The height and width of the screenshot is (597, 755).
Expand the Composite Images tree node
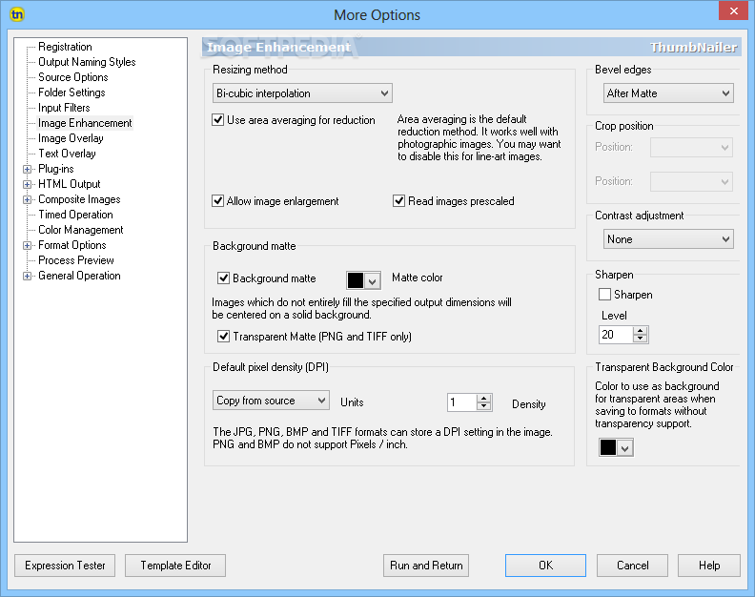pyautogui.click(x=27, y=199)
